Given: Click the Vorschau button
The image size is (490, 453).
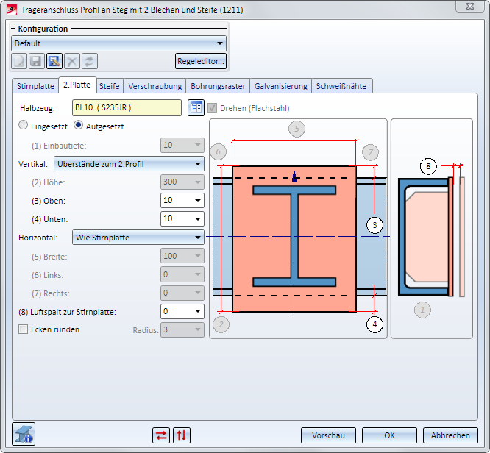Looking at the screenshot, I should pyautogui.click(x=327, y=435).
